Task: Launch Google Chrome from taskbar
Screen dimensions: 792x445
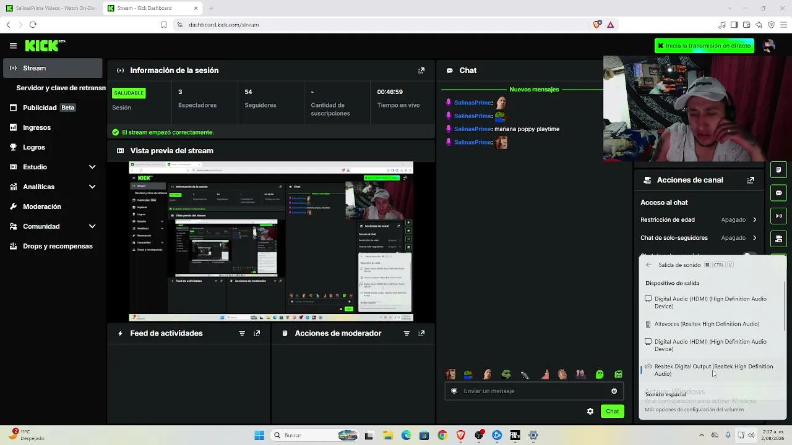Action: [x=442, y=435]
